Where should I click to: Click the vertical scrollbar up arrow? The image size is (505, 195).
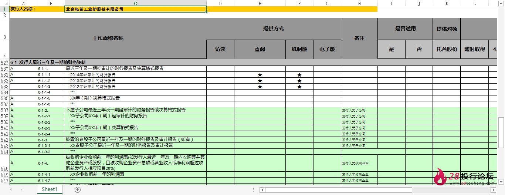(501, 3)
